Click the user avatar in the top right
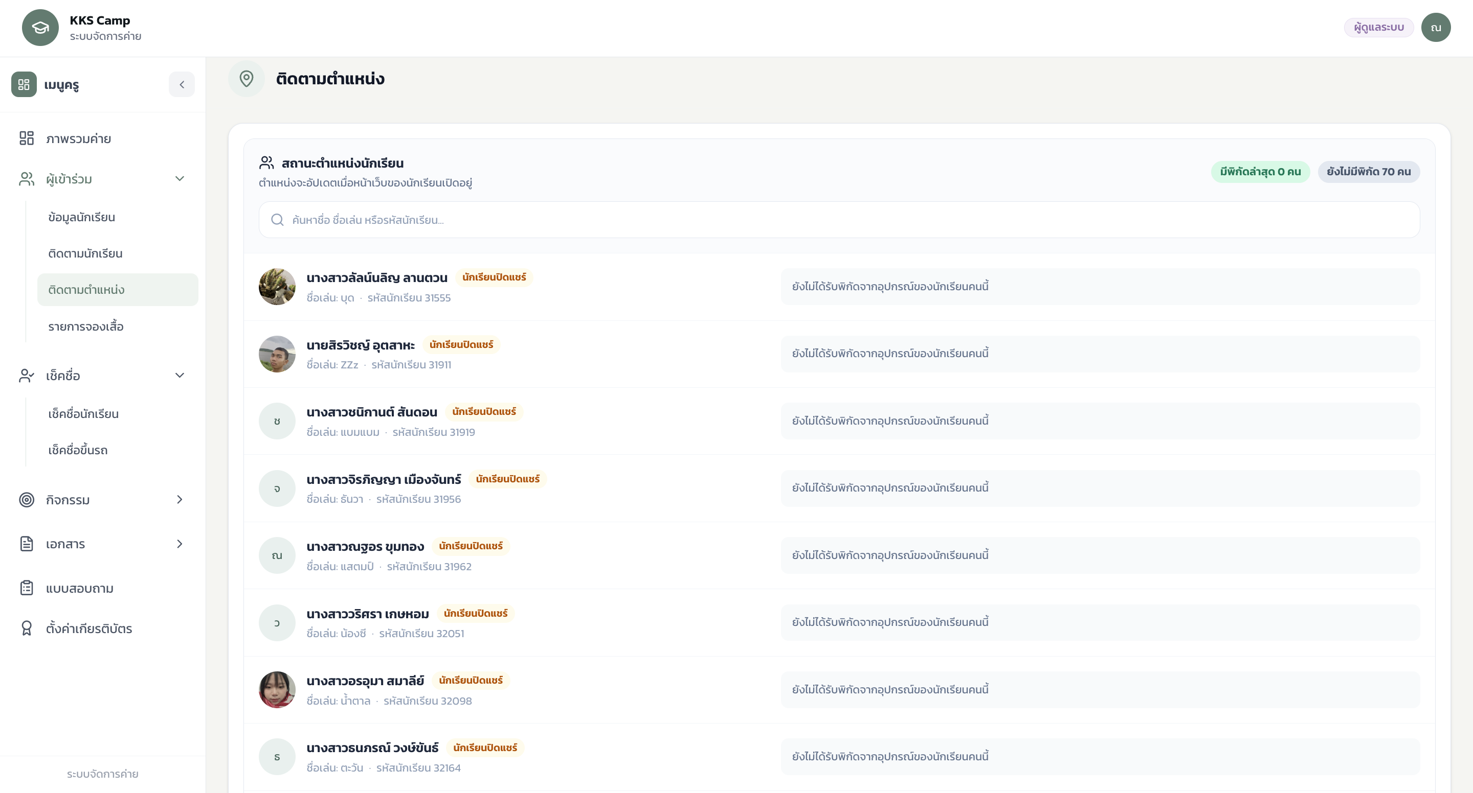 click(1436, 28)
